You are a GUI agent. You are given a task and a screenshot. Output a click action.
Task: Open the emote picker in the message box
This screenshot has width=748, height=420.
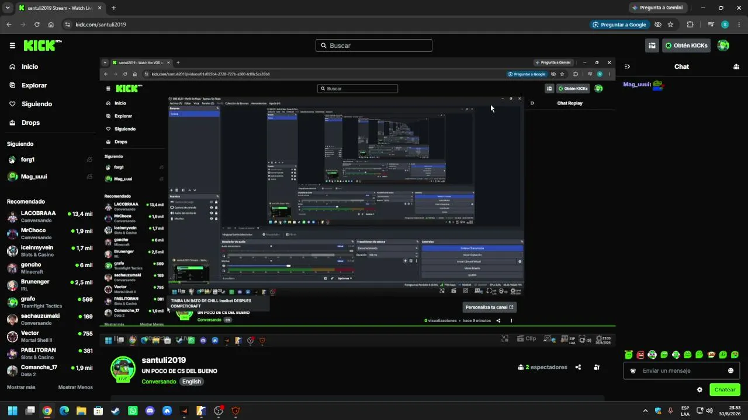coord(730,370)
